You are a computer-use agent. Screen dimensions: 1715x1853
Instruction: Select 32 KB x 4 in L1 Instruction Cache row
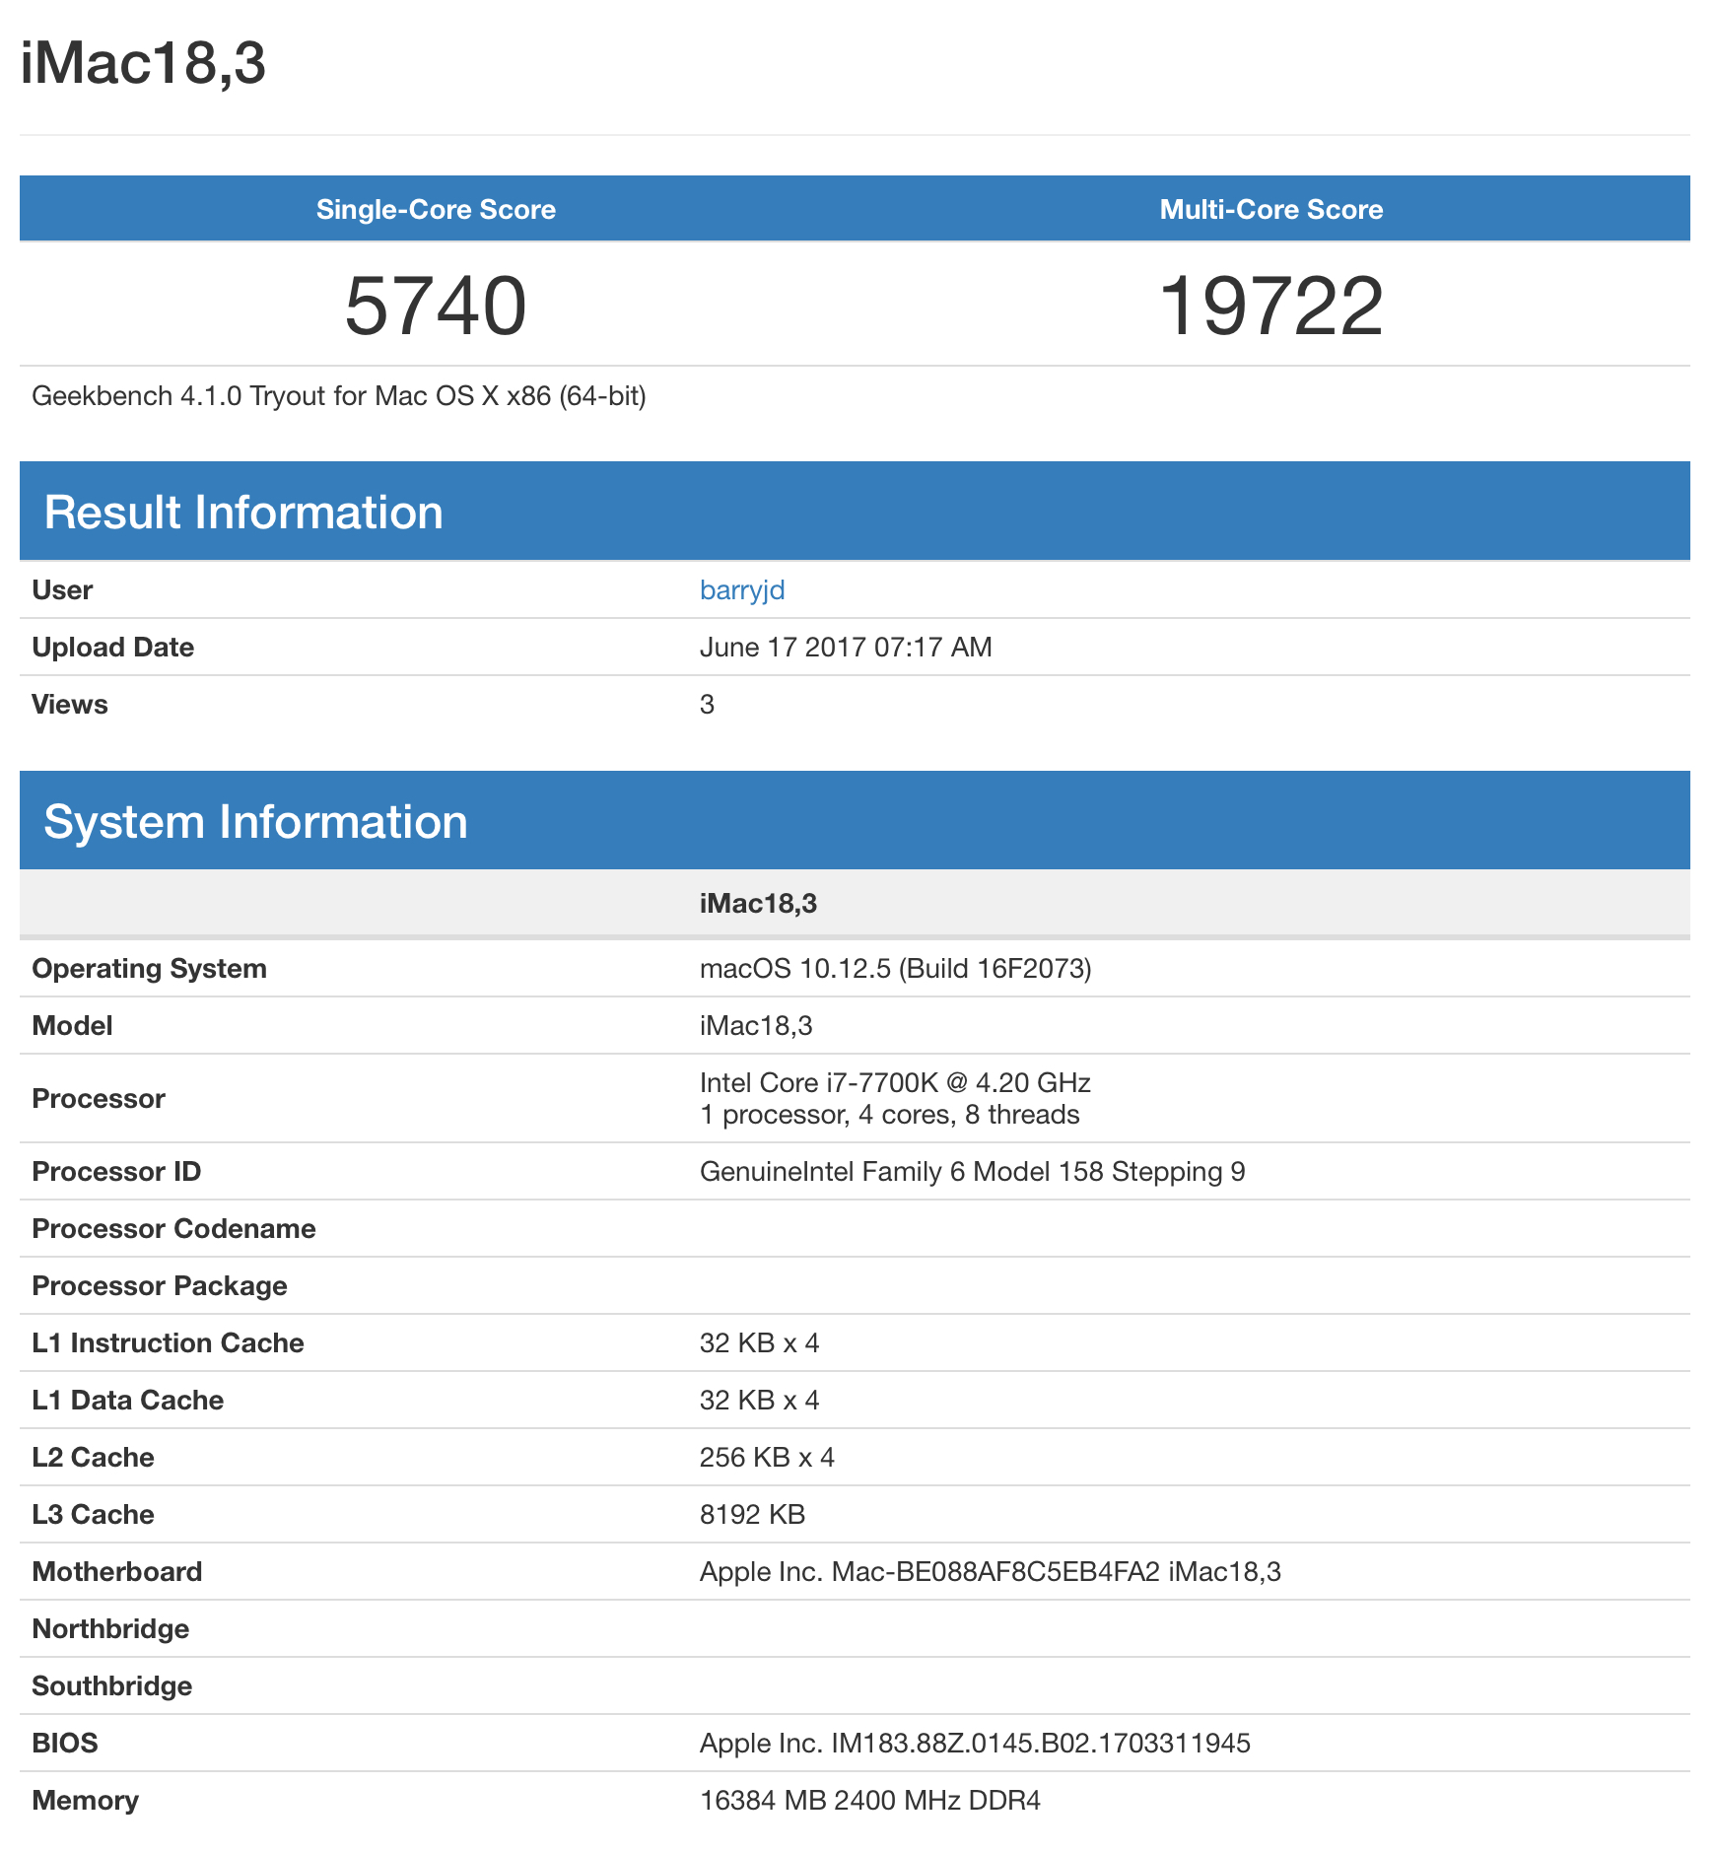coord(759,1342)
